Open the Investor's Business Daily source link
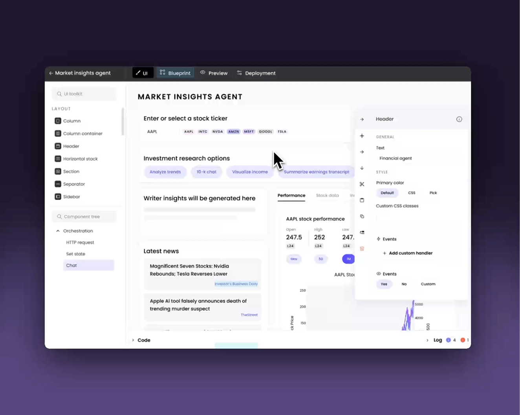The image size is (520, 415). coord(236,284)
